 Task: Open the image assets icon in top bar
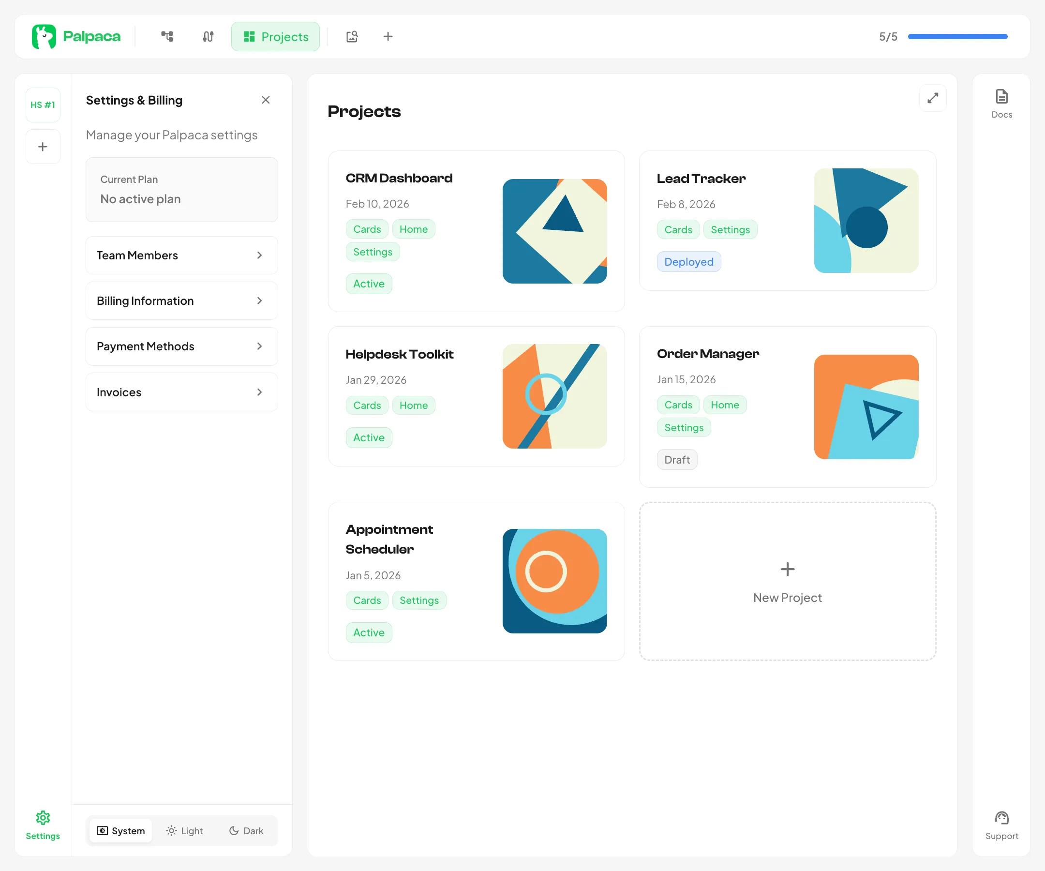pyautogui.click(x=352, y=36)
